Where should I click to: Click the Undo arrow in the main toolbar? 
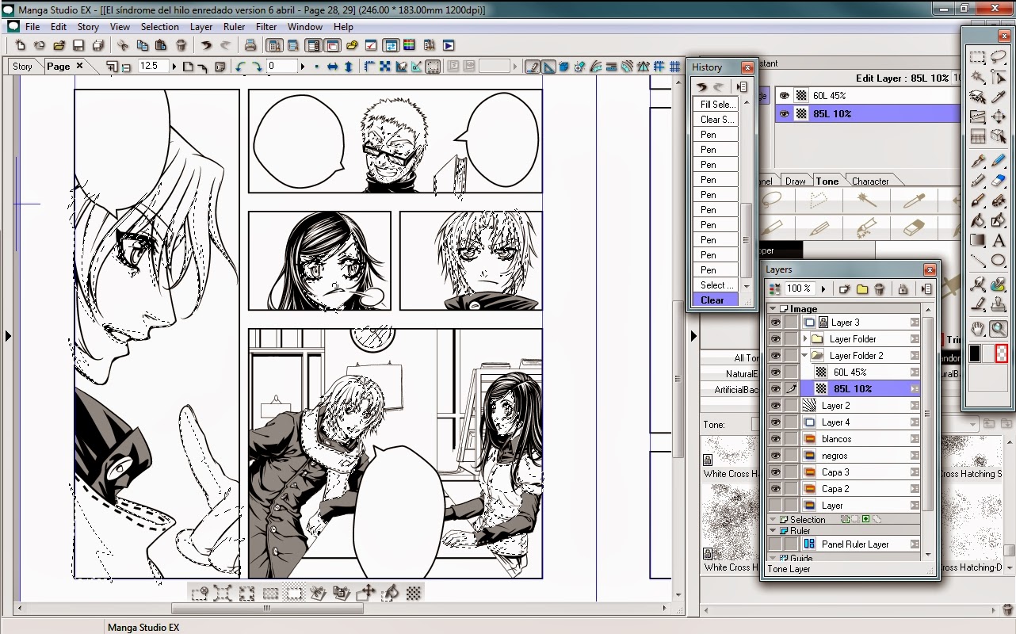click(x=206, y=45)
